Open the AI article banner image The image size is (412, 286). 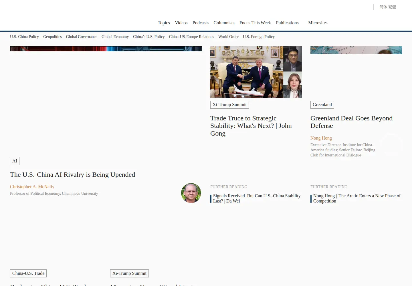pos(106,49)
